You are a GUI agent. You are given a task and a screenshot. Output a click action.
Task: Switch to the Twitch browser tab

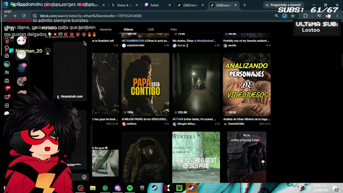point(158,5)
